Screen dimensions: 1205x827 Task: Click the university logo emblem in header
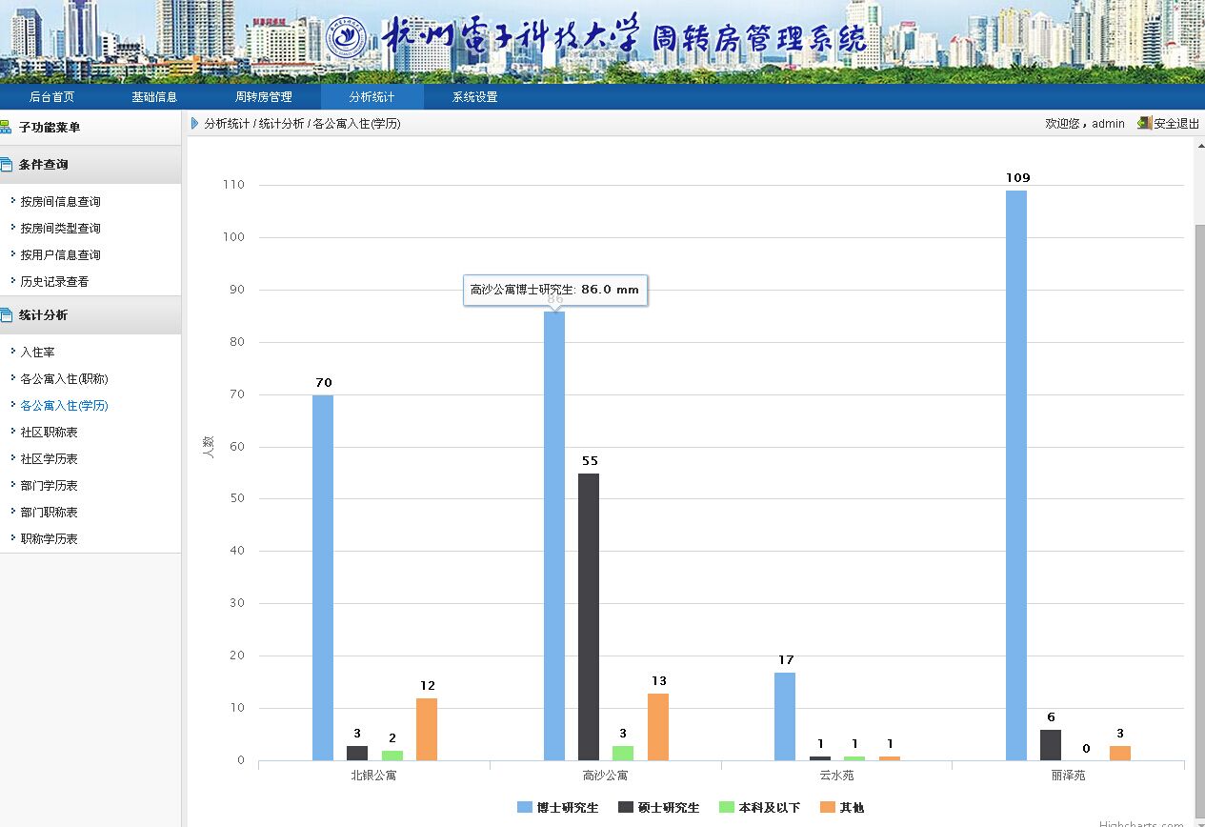tap(347, 39)
